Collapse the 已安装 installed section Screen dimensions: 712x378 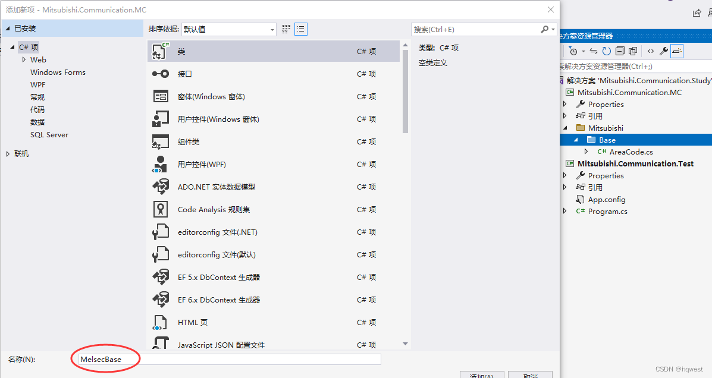pyautogui.click(x=7, y=28)
